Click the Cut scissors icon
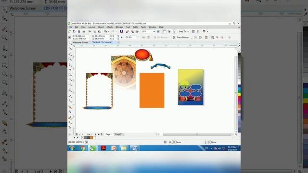This screenshot has height=173, width=308. pyautogui.click(x=90, y=31)
